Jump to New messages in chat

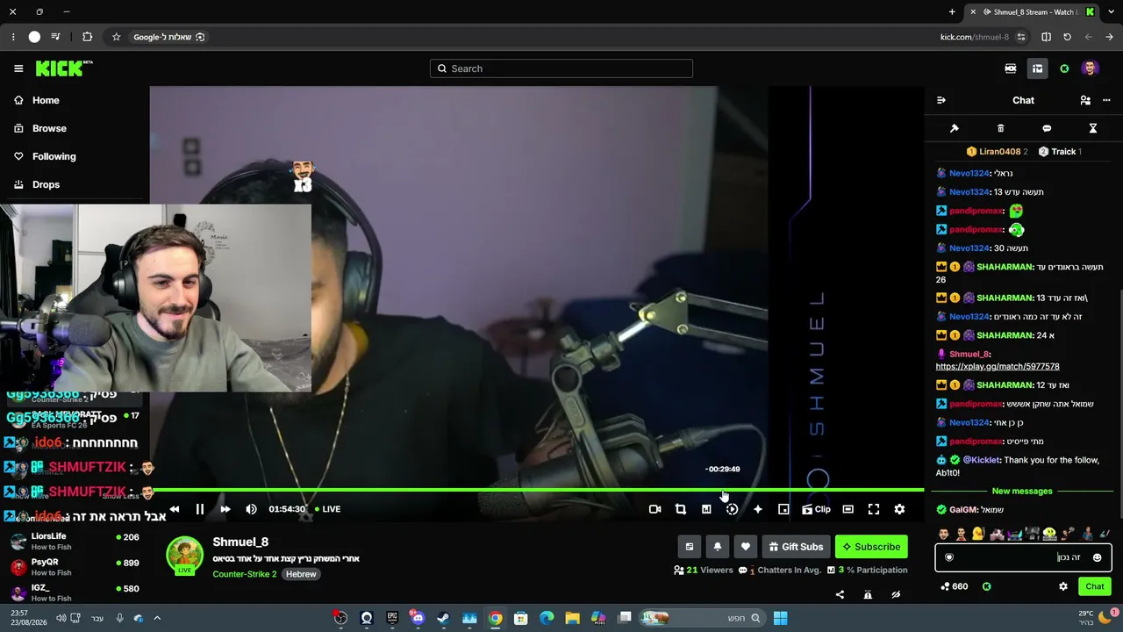click(x=1022, y=492)
